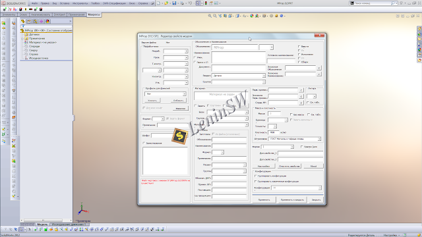This screenshot has height=237, width=422.
Task: Tick the Задать checkbox under Материал
Action: coord(195,105)
